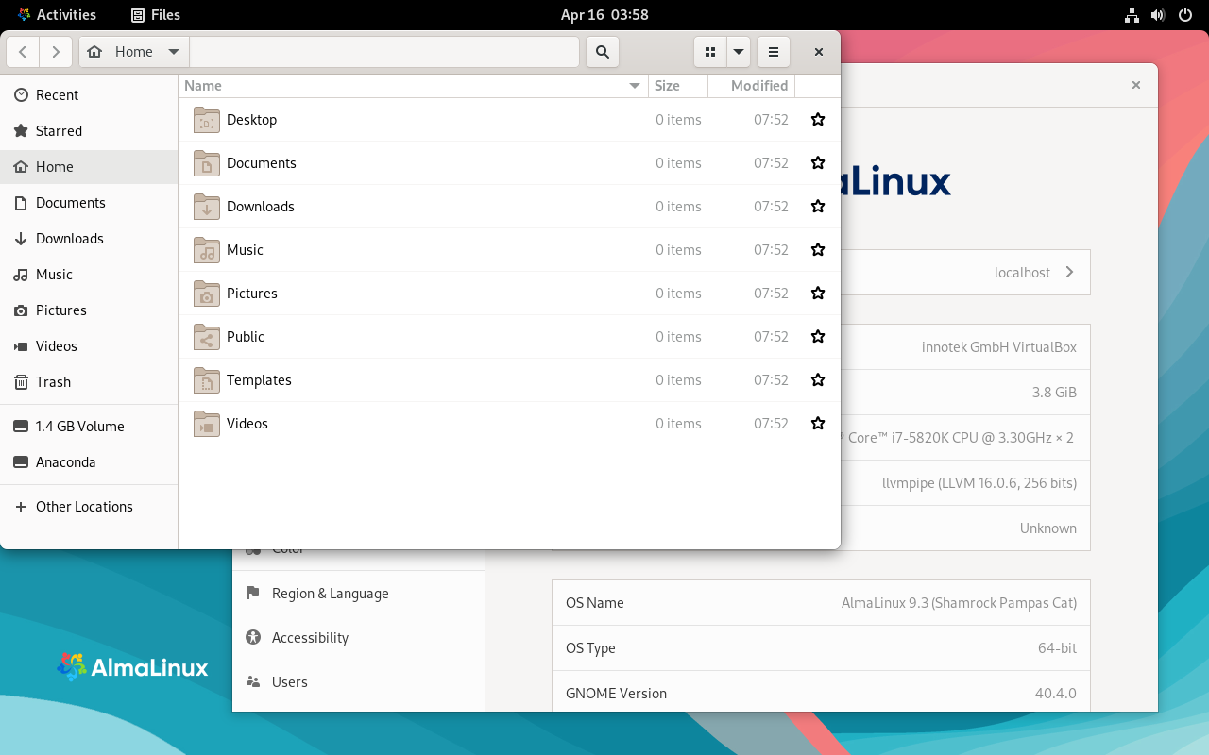This screenshot has width=1209, height=755.
Task: Click the search magnifier button
Action: [x=602, y=52]
